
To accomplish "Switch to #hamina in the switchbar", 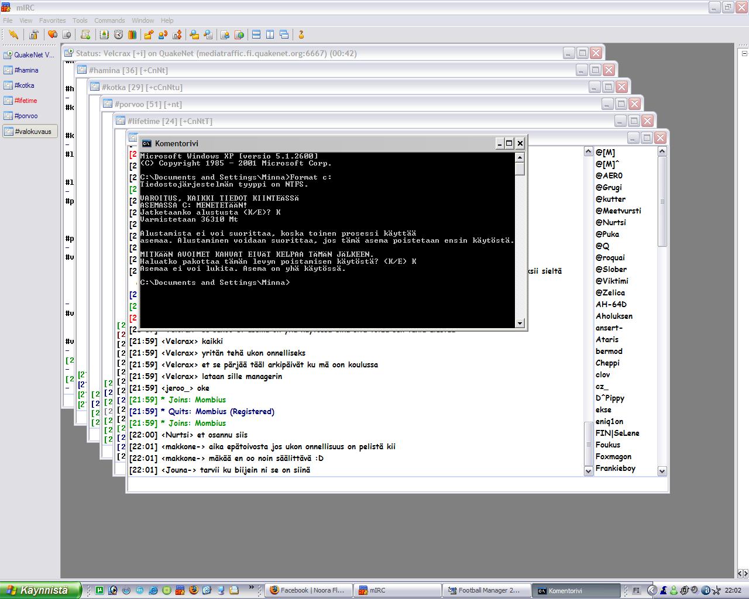I will (x=26, y=70).
